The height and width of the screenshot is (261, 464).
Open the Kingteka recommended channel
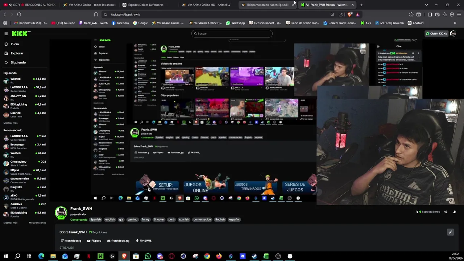[x=25, y=188]
